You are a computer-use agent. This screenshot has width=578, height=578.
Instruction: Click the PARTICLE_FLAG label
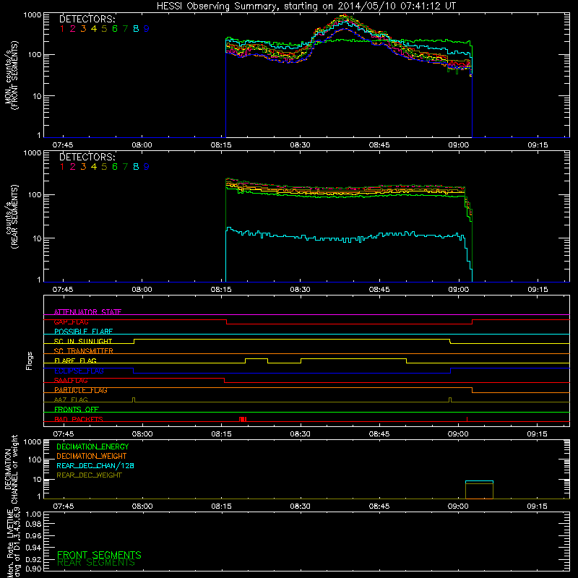[81, 389]
